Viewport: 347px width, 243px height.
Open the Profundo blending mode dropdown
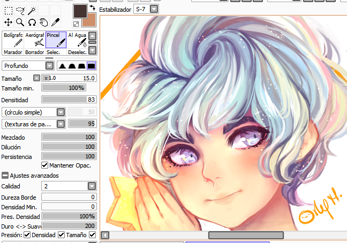[50, 66]
